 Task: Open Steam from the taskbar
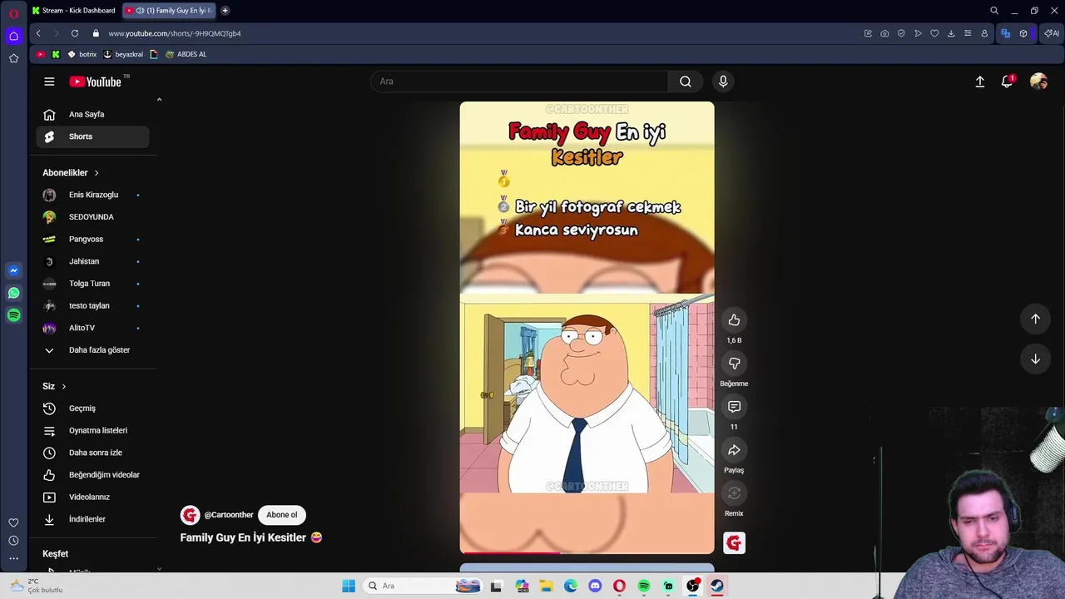click(x=717, y=586)
